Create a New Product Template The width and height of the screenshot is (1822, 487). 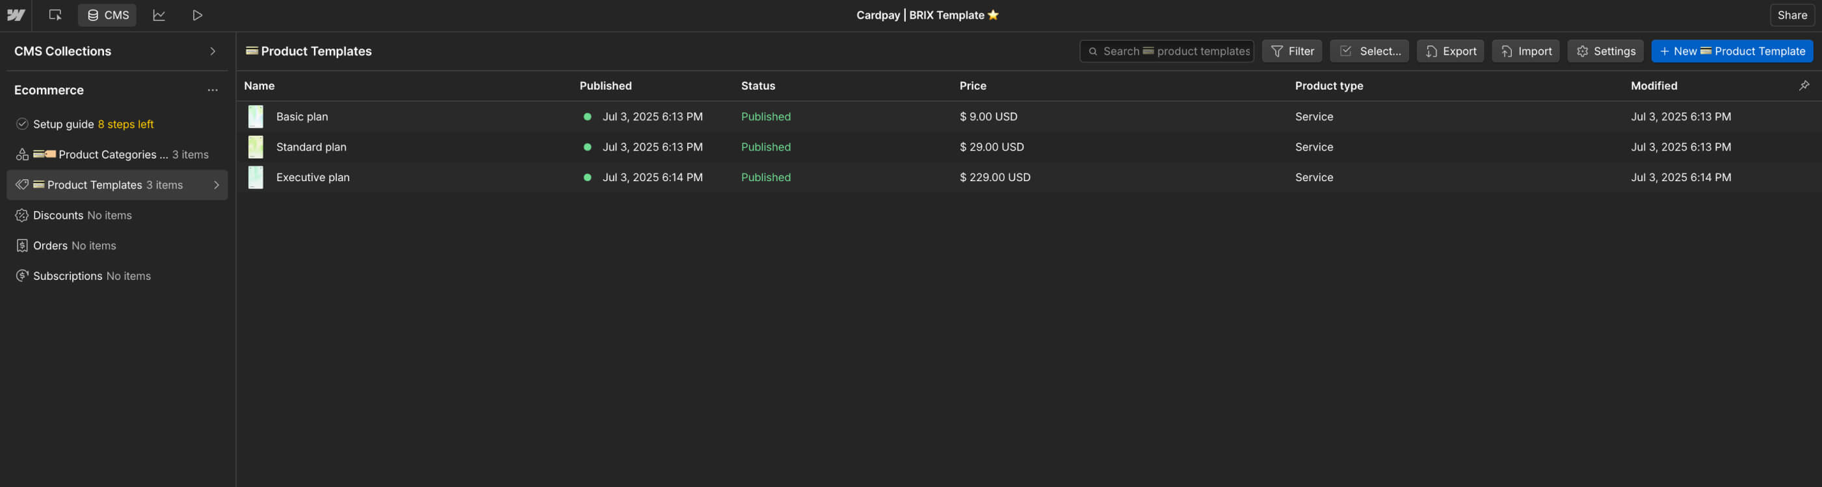[x=1732, y=51]
